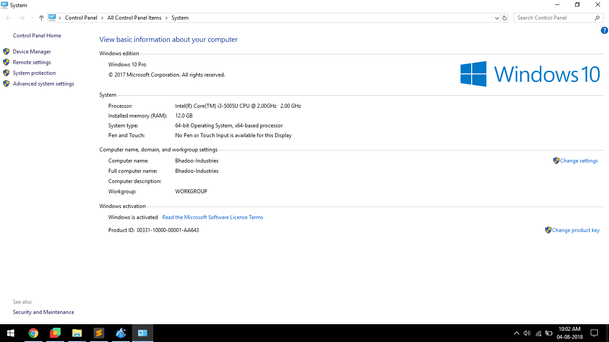This screenshot has height=342, width=609.
Task: Read the Microsoft Software License Terms
Action: point(213,217)
